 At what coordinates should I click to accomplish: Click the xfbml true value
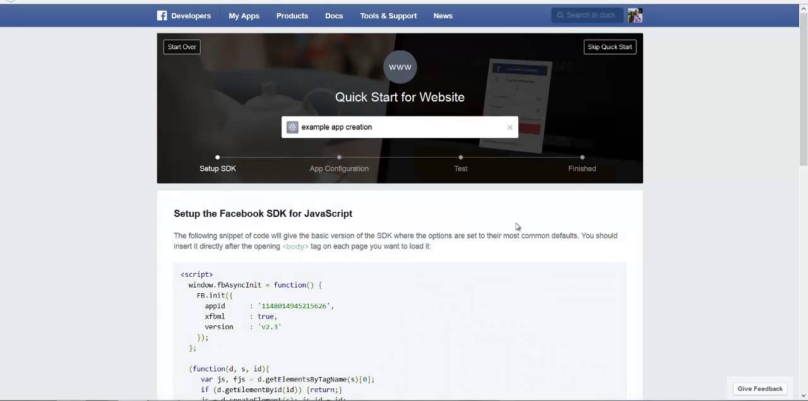point(265,317)
